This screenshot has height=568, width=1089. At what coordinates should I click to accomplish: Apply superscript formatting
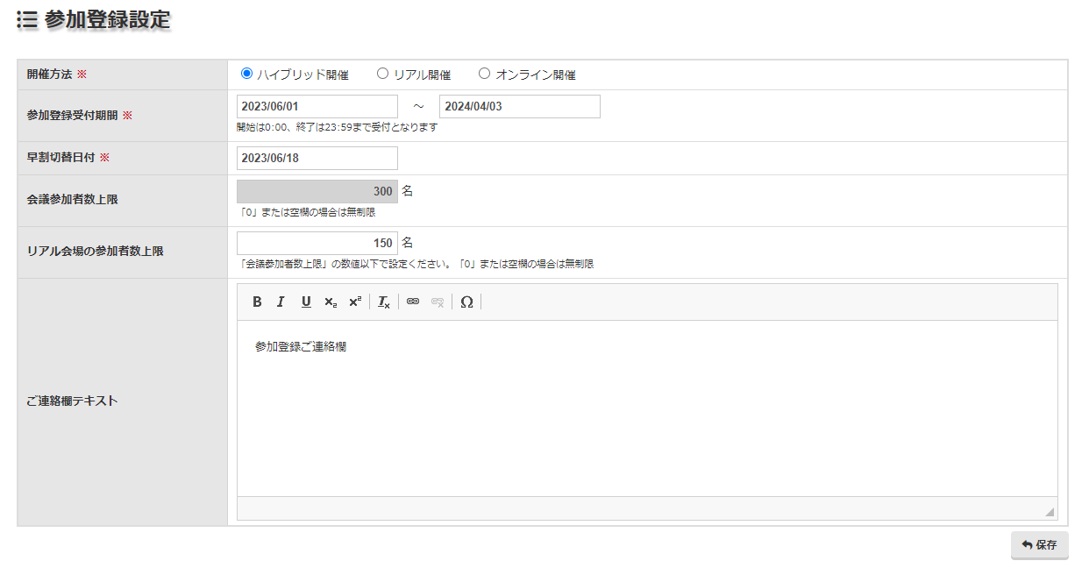pos(354,302)
